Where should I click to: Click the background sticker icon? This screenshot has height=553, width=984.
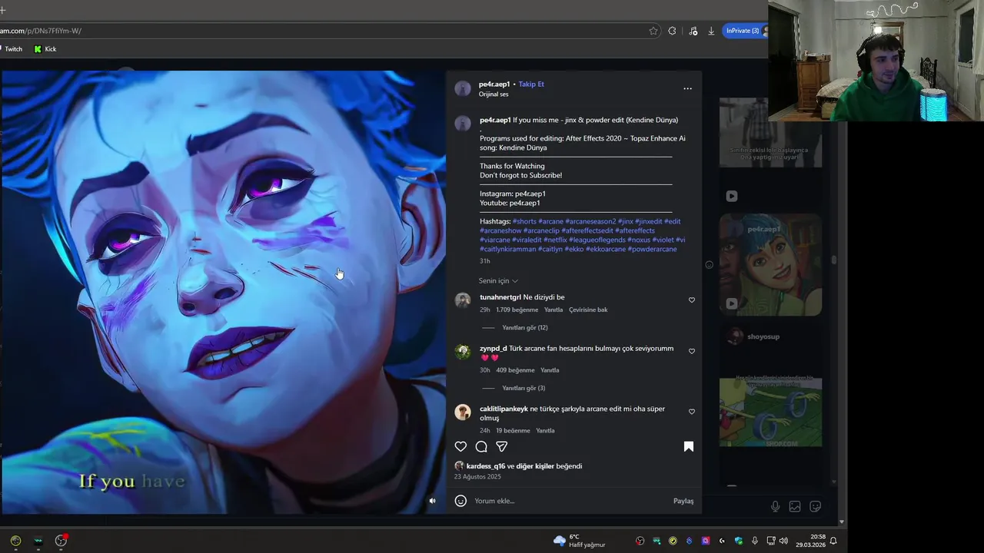pos(816,506)
